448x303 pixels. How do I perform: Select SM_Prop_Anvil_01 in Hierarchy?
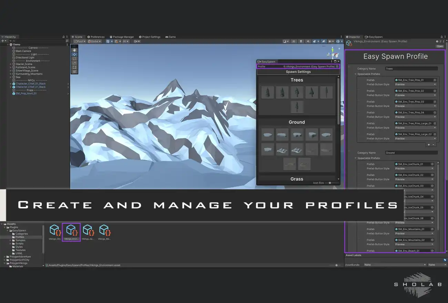[26, 93]
